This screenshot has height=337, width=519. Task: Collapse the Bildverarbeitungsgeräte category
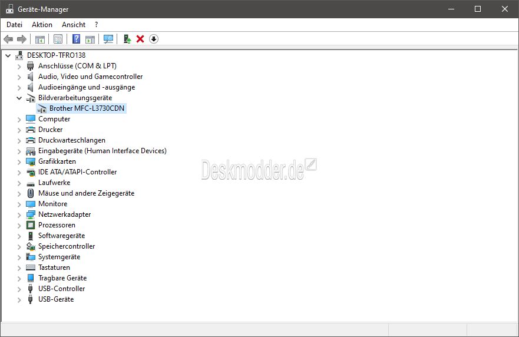click(x=19, y=98)
